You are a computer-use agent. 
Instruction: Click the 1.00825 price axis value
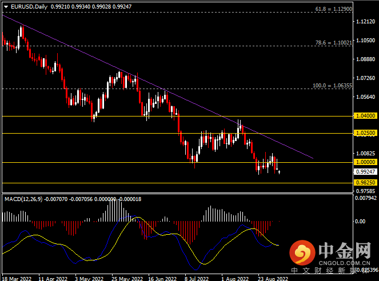366,153
